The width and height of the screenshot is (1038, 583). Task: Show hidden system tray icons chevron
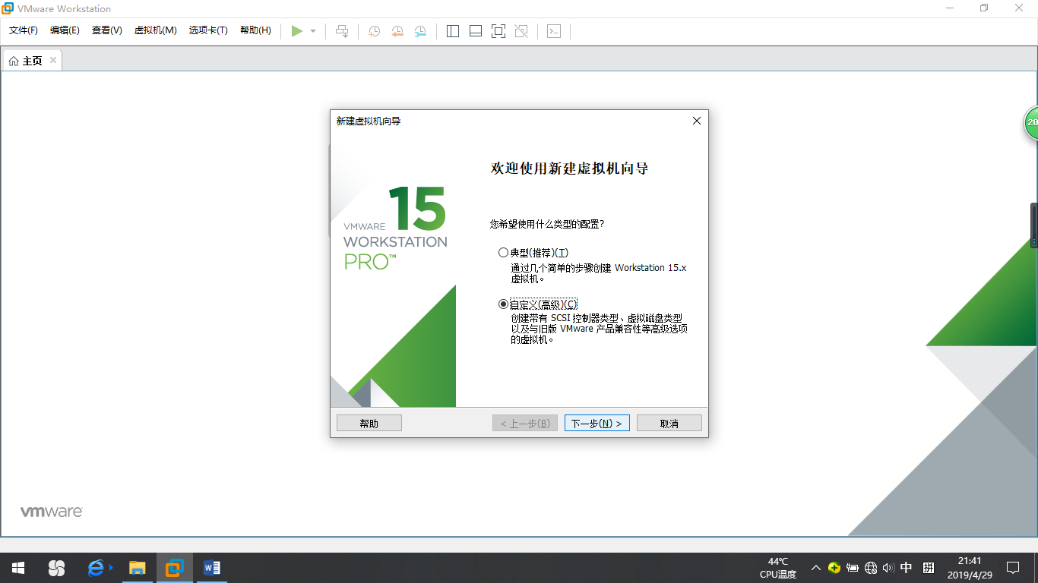[x=816, y=568]
